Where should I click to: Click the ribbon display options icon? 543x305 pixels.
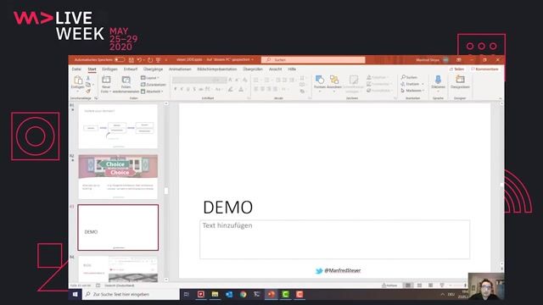click(x=459, y=60)
